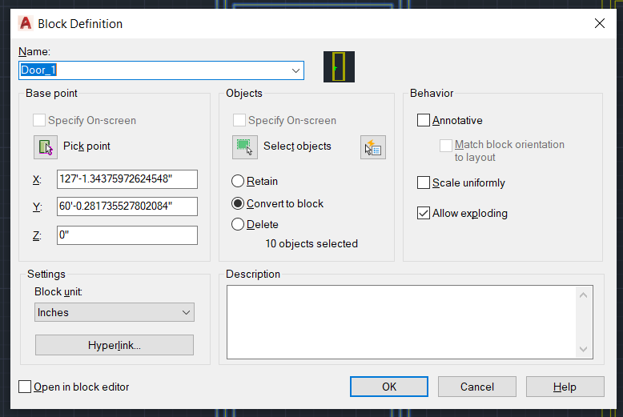Click the door block preview thumbnail
The width and height of the screenshot is (623, 417).
(x=339, y=66)
